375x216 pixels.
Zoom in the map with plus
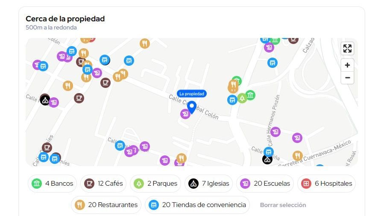347,65
